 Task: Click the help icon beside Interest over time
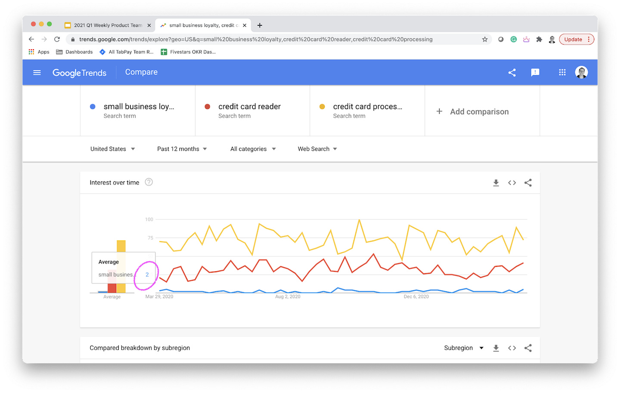[x=149, y=182]
